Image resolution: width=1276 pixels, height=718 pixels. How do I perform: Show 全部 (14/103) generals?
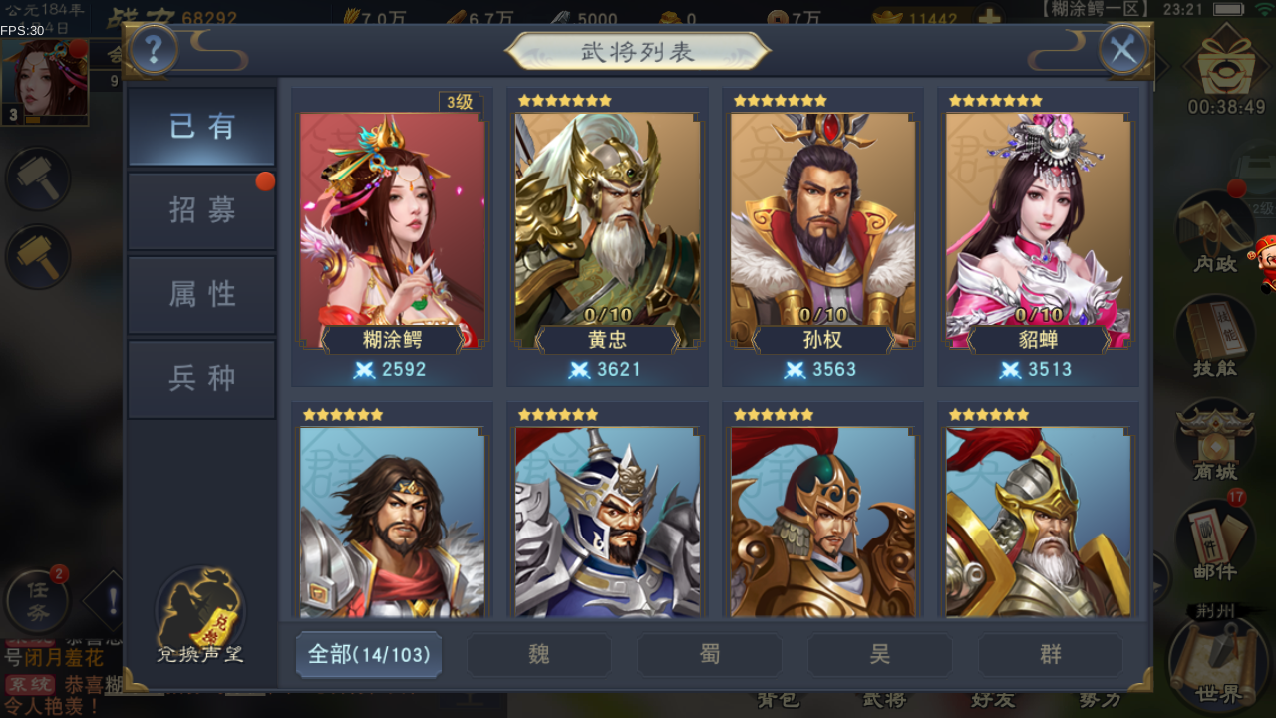coord(369,655)
